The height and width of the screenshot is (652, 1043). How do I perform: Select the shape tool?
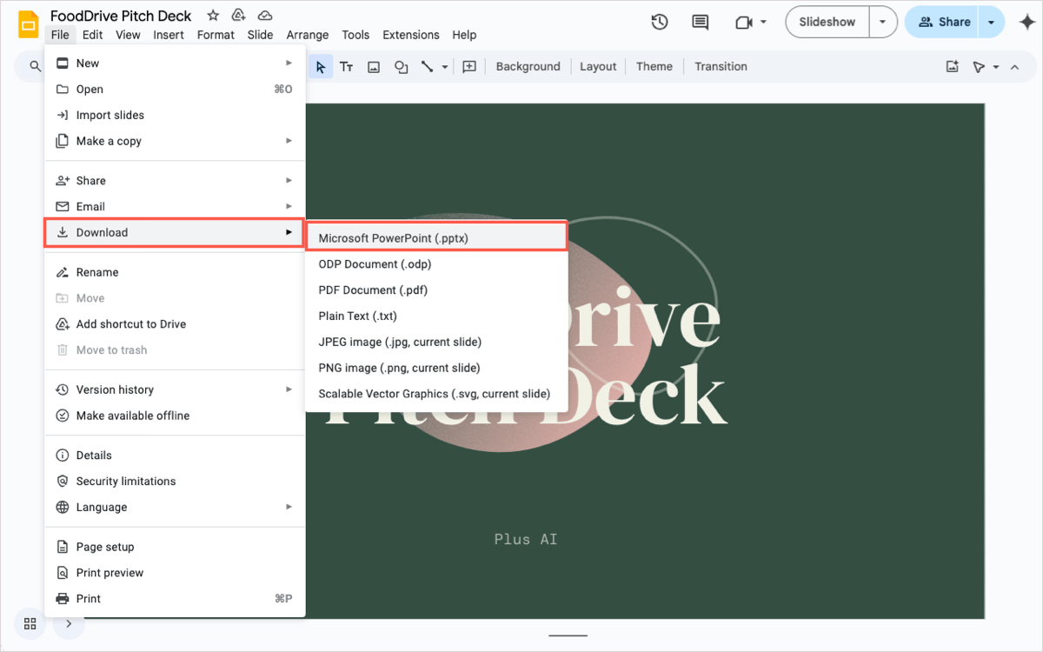(401, 67)
